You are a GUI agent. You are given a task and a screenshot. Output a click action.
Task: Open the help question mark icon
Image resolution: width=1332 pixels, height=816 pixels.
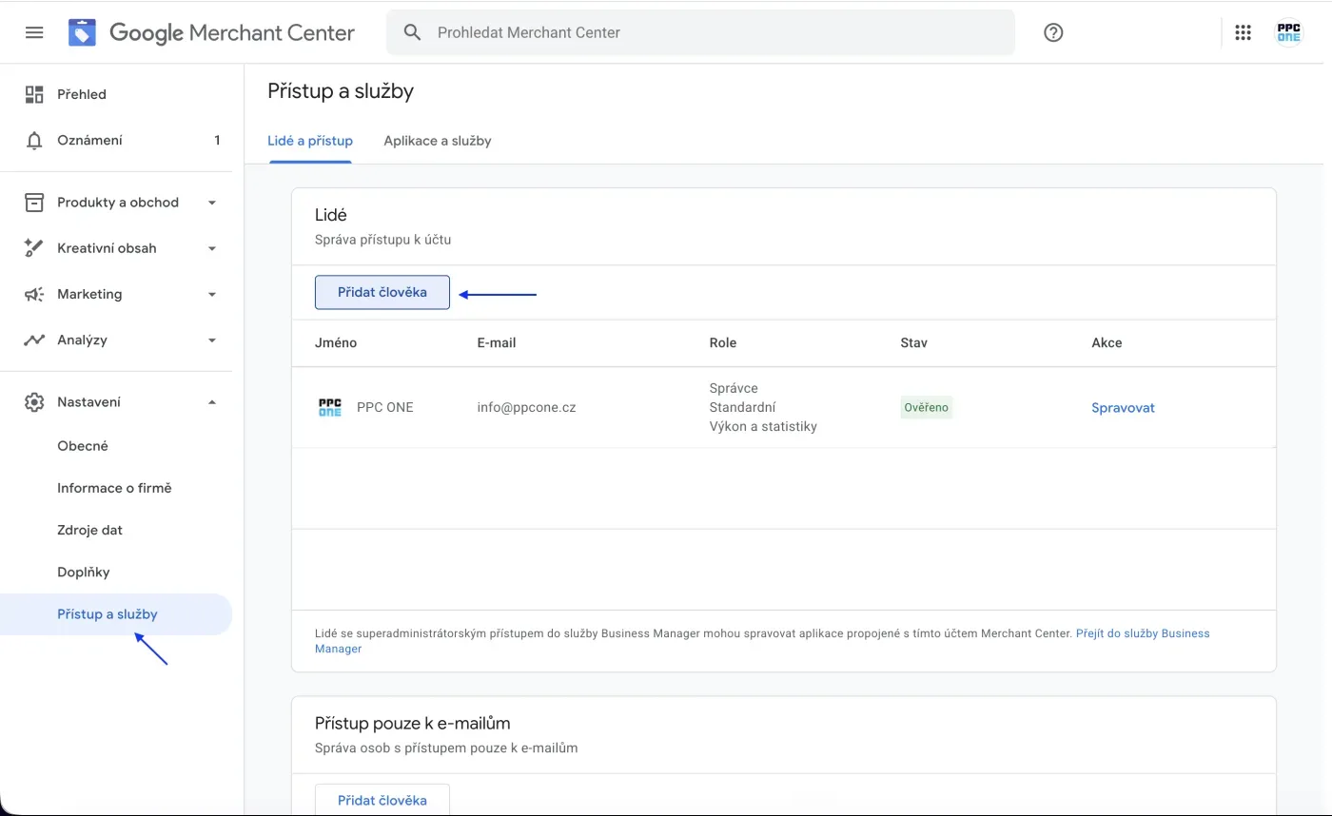tap(1053, 32)
